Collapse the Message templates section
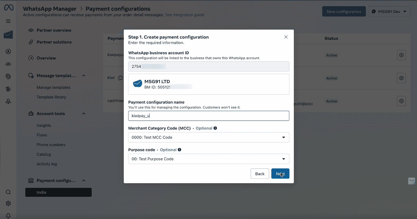417x219 pixels. click(x=84, y=76)
